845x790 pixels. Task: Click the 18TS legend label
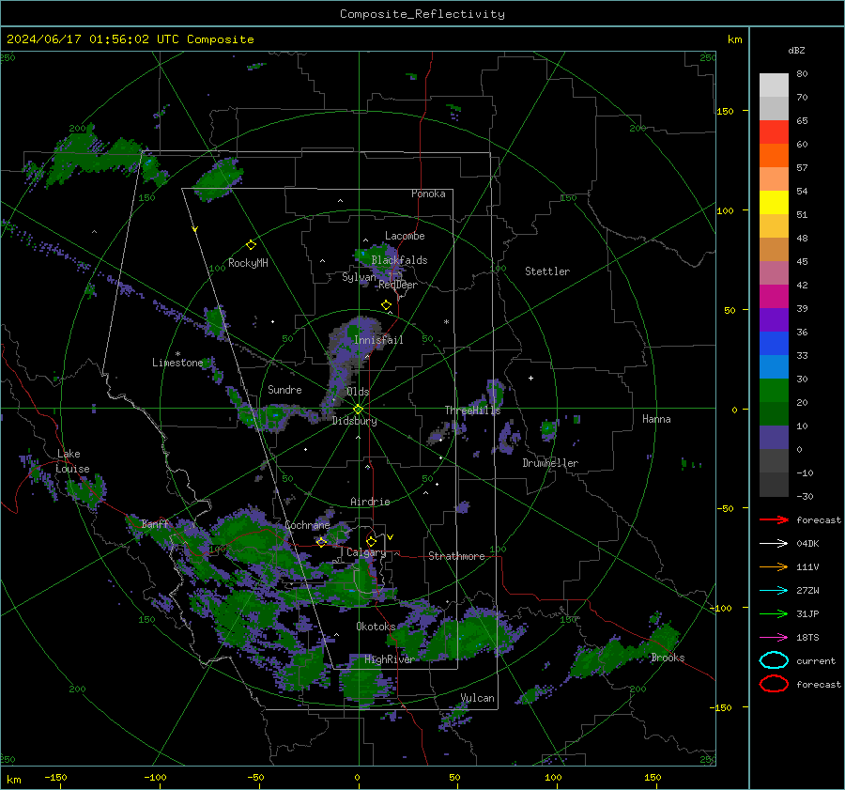point(807,638)
